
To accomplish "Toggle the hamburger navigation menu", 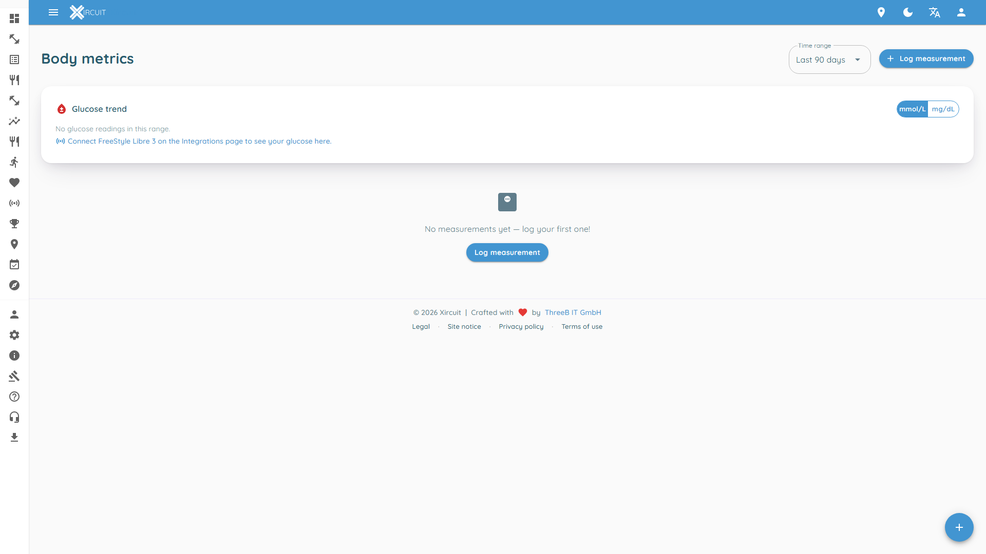I will 53,12.
